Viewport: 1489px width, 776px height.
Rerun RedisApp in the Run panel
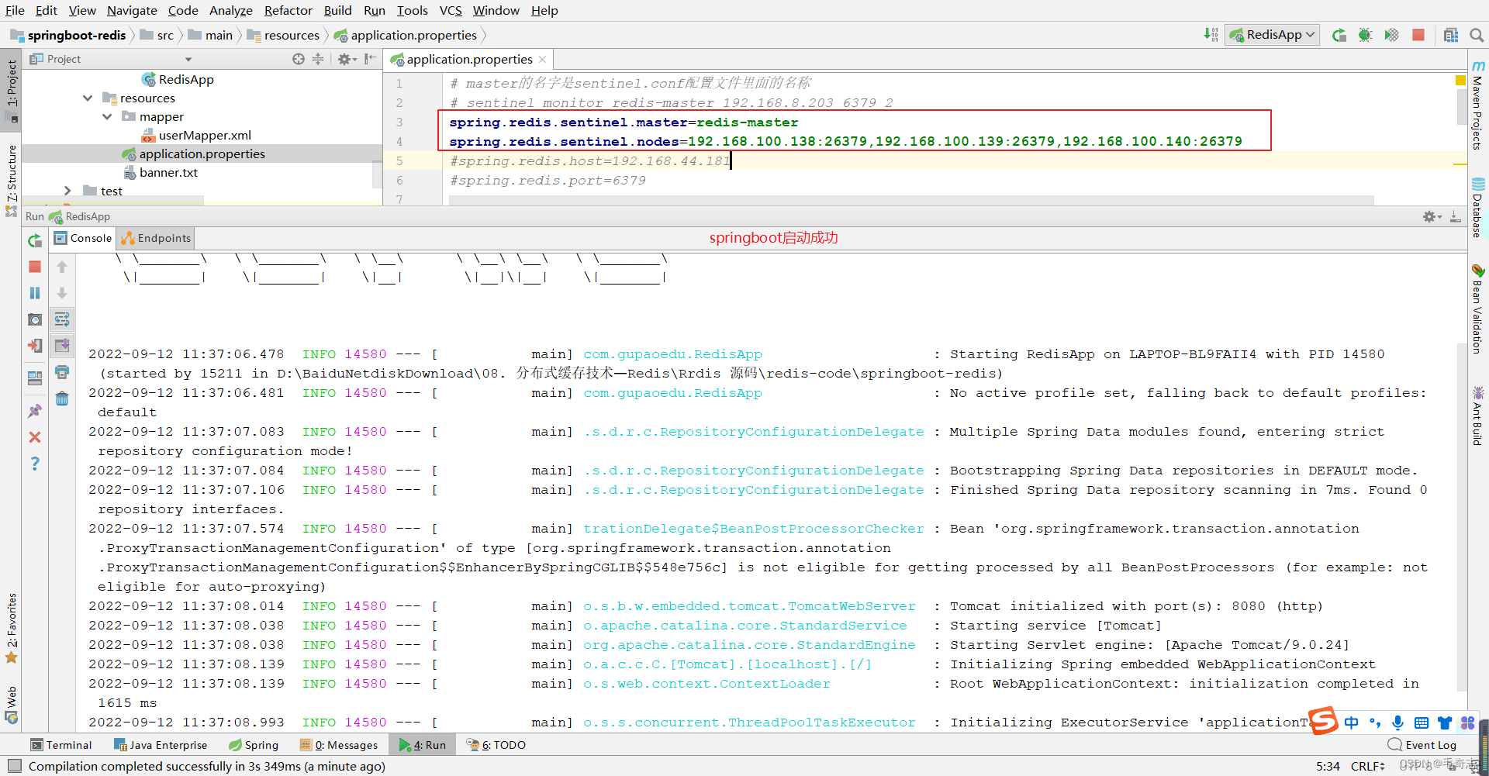(35, 241)
